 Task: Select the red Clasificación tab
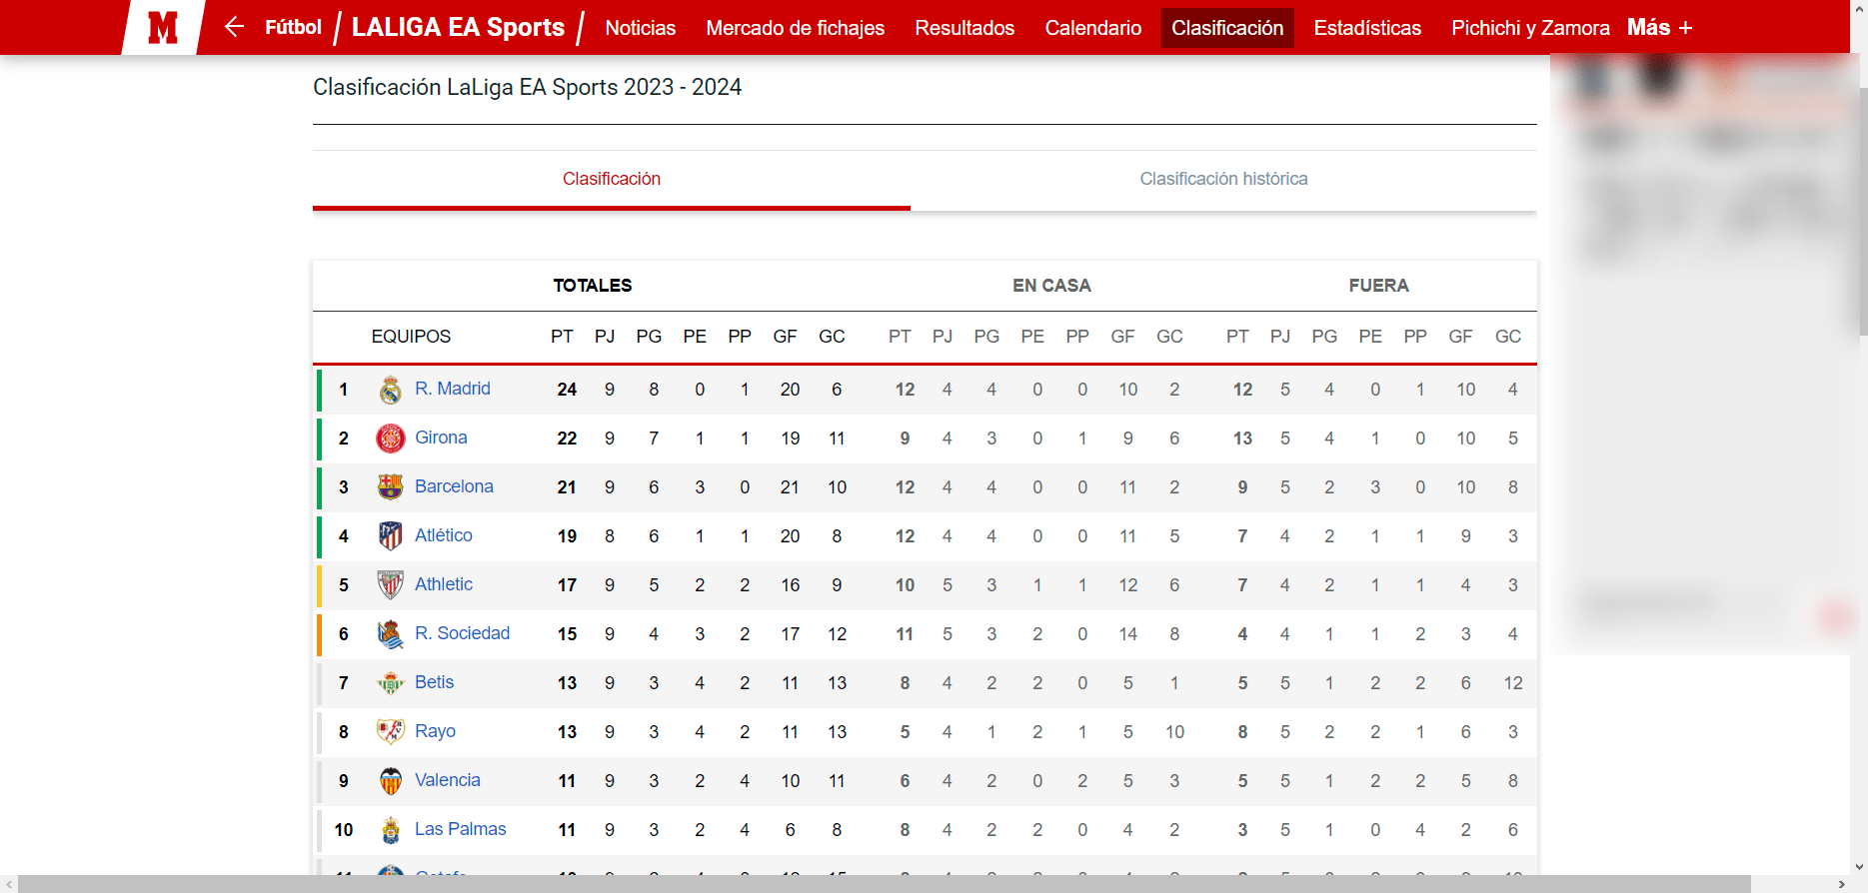612,179
